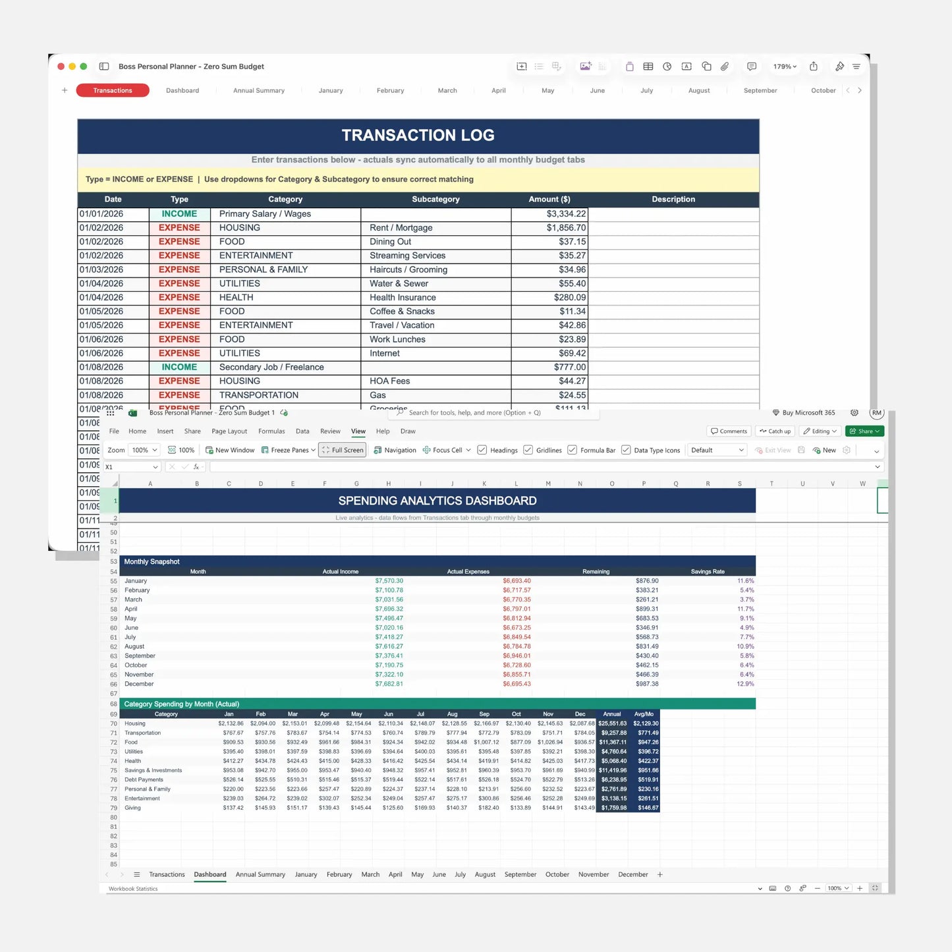
Task: Click the Full Screen button in Excel
Action: 343,450
